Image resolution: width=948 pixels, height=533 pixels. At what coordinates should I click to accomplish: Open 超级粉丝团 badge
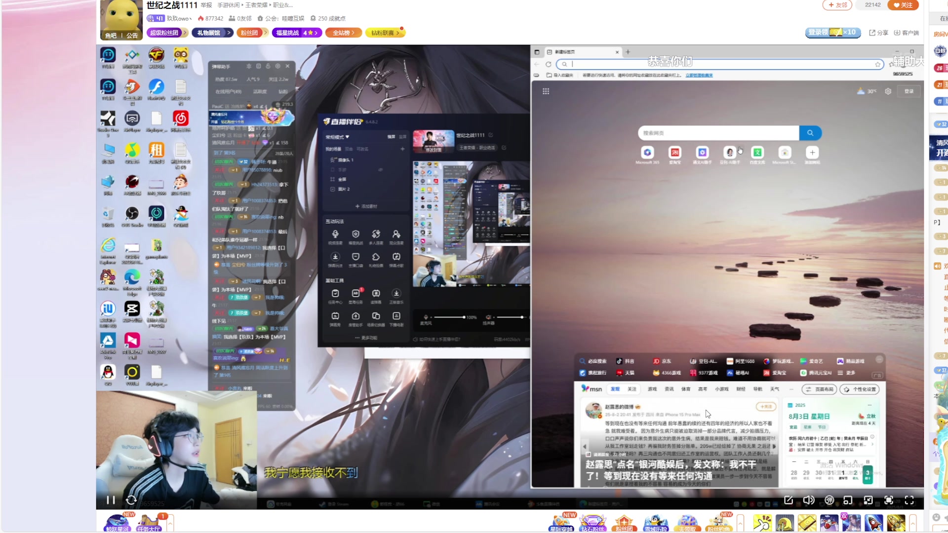pyautogui.click(x=167, y=33)
